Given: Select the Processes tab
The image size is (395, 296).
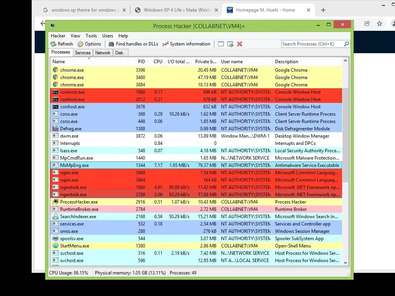Looking at the screenshot, I should pos(61,52).
